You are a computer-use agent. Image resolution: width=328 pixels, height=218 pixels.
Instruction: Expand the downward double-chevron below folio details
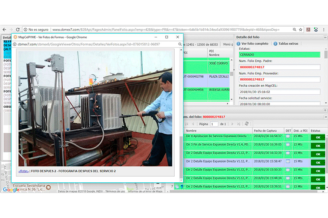325,110
